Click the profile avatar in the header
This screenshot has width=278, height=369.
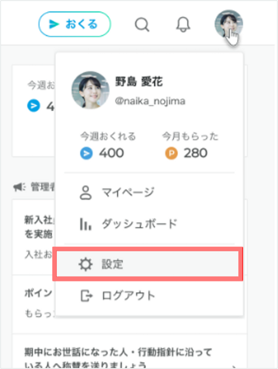pos(229,24)
